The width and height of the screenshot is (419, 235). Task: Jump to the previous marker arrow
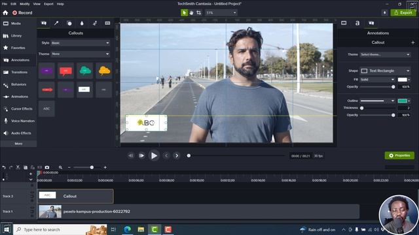pos(166,155)
